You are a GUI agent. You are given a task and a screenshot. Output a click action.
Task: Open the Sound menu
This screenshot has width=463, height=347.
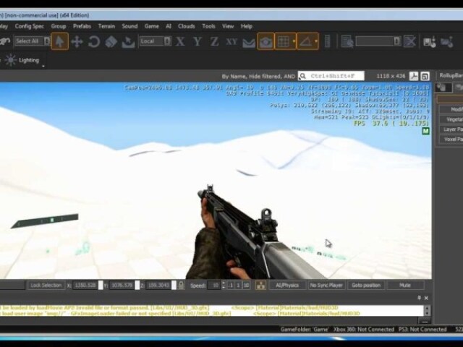pyautogui.click(x=129, y=26)
